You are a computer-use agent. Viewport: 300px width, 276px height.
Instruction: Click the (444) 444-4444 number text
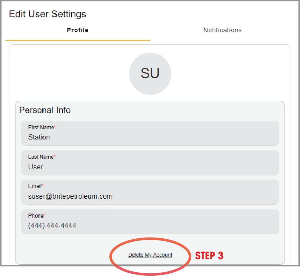click(x=52, y=226)
